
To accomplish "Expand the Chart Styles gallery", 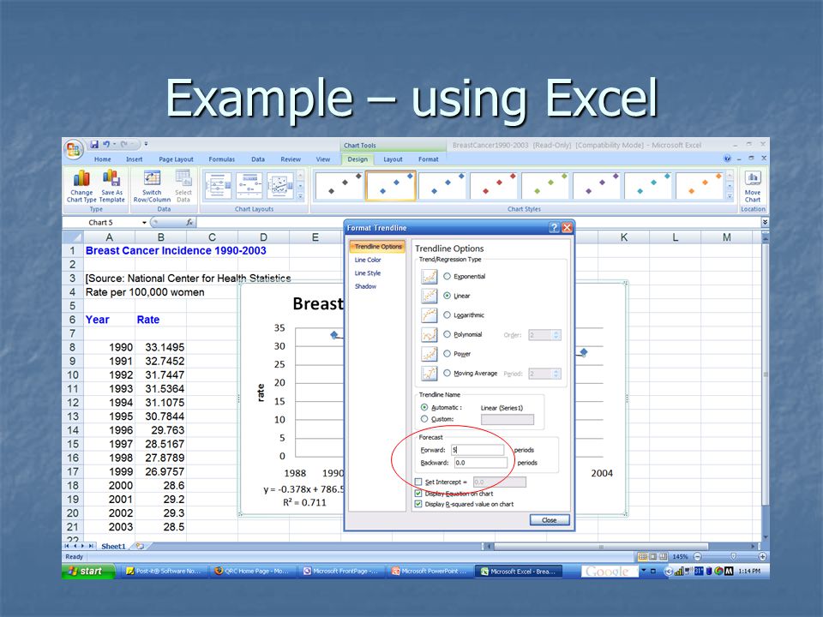I will 730,197.
